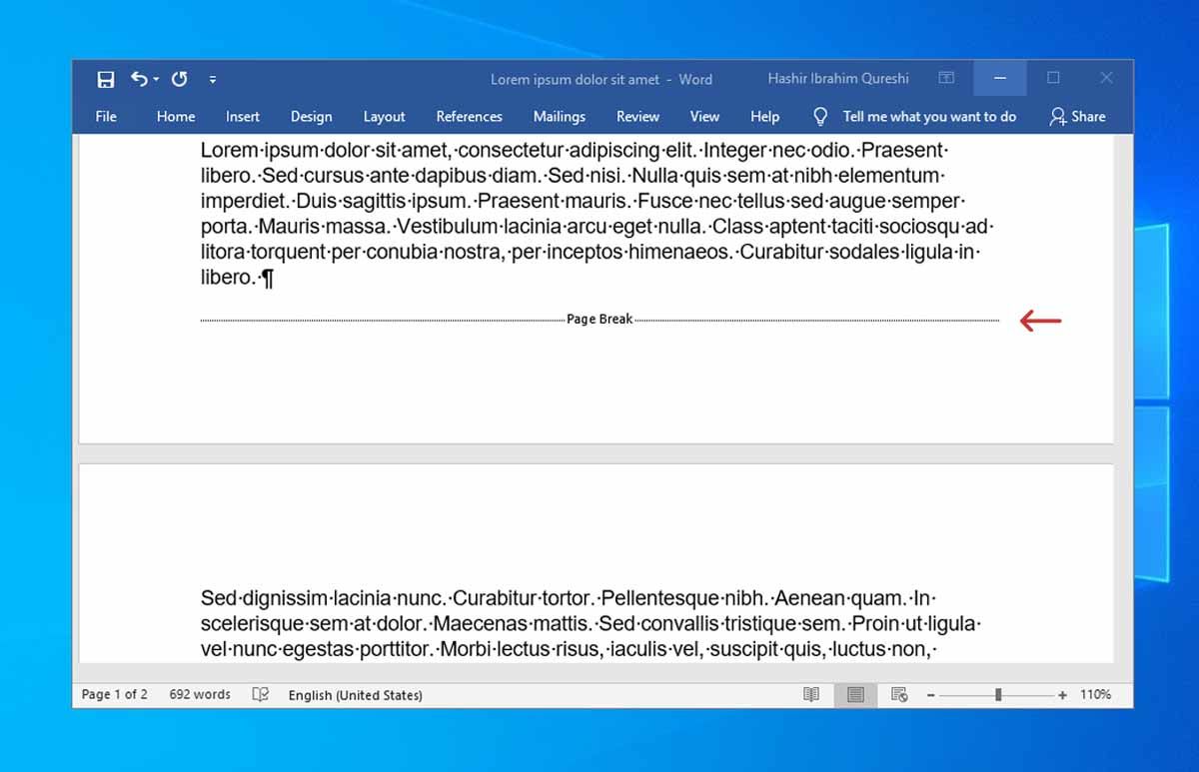Adjust the zoom slider
The width and height of the screenshot is (1199, 772).
[x=996, y=694]
